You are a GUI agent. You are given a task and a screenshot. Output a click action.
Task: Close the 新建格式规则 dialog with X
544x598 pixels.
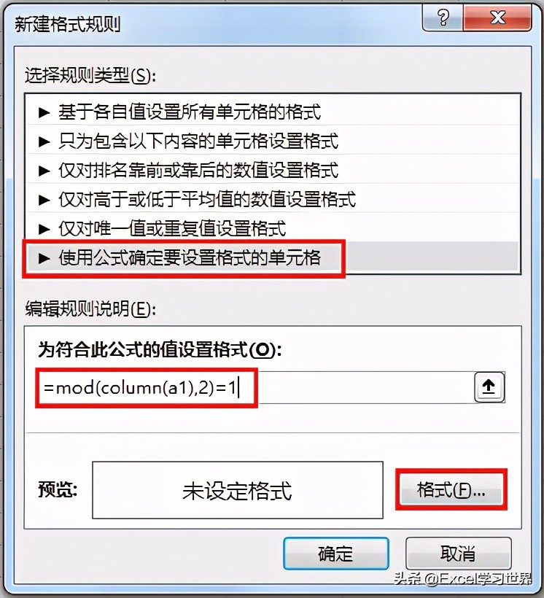pos(497,18)
